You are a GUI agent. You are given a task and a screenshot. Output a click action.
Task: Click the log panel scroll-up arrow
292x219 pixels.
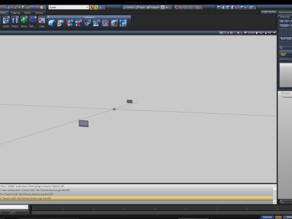[x=275, y=186]
